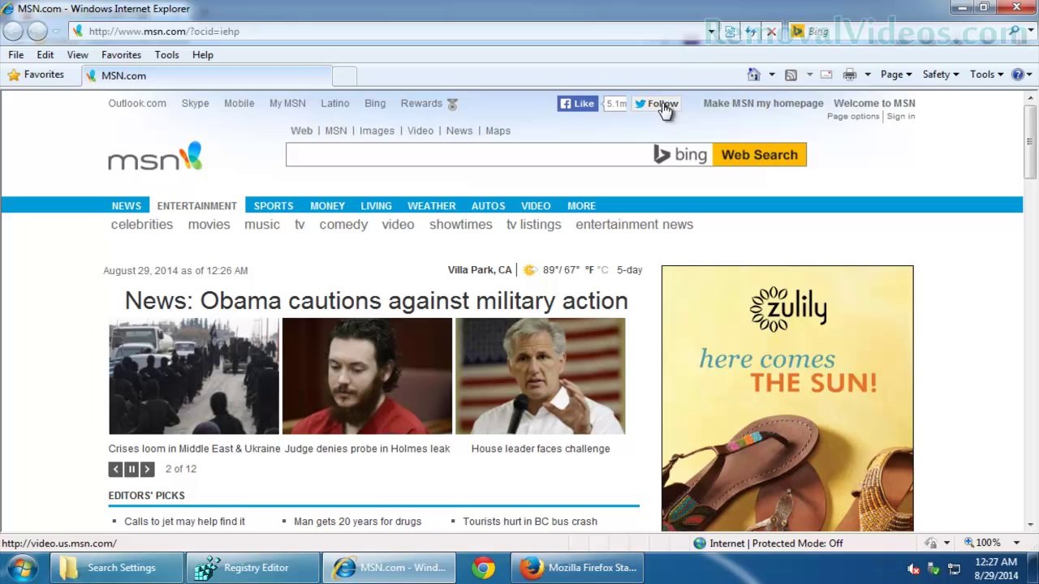Open Registry Editor taskbar button
1039x584 pixels.
coord(252,568)
